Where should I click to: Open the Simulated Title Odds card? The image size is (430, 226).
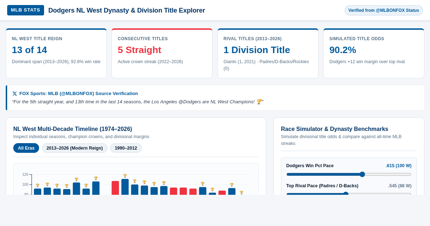[x=374, y=53]
